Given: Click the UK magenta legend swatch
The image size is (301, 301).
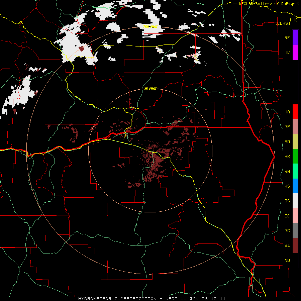Looking at the screenshot, I should tap(295, 53).
